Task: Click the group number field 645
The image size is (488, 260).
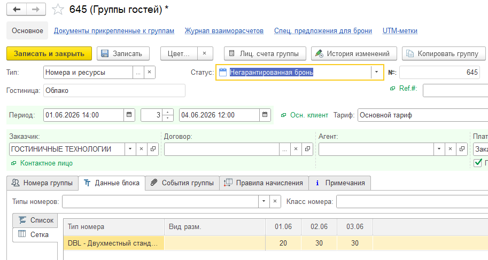Action: 440,72
